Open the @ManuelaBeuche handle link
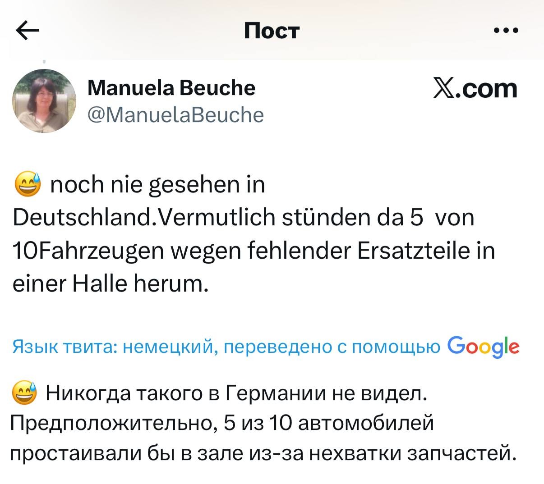 [175, 114]
